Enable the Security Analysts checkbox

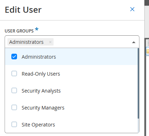pyautogui.click(x=14, y=90)
